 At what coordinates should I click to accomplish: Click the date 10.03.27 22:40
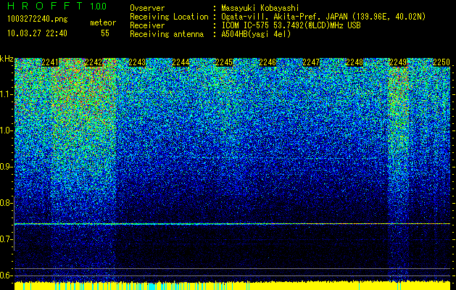(x=37, y=33)
